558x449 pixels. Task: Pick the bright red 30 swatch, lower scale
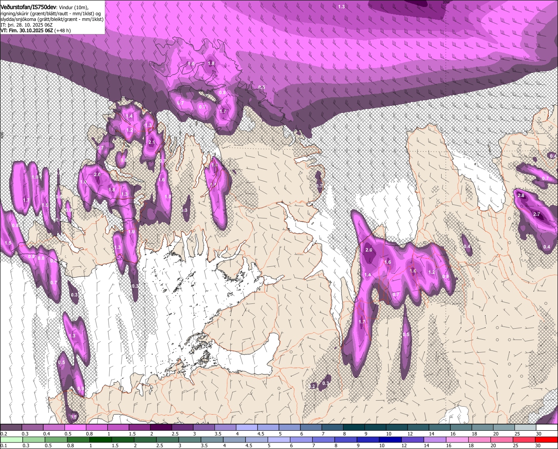click(547, 440)
